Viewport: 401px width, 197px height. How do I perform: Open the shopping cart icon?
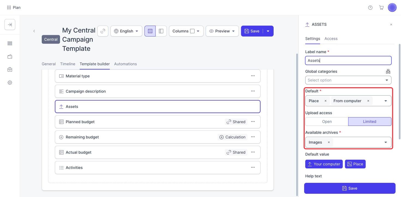(381, 8)
